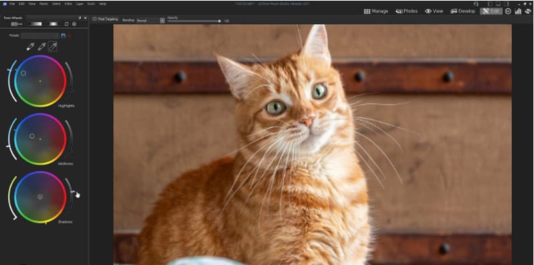Select the second eyedropper tool
The width and height of the screenshot is (534, 265).
coord(41,47)
